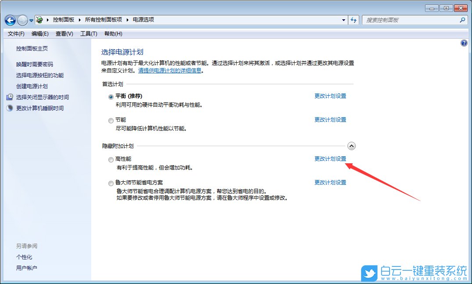Open the address bar history dropdown arrow
The height and width of the screenshot is (284, 472).
pyautogui.click(x=343, y=20)
